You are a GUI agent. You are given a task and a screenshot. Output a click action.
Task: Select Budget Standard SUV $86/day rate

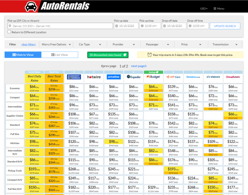click(x=153, y=161)
